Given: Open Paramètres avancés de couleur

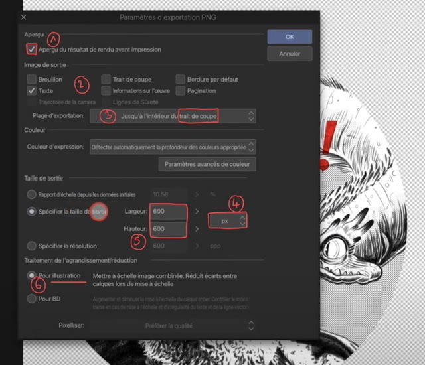Looking at the screenshot, I should pyautogui.click(x=207, y=163).
